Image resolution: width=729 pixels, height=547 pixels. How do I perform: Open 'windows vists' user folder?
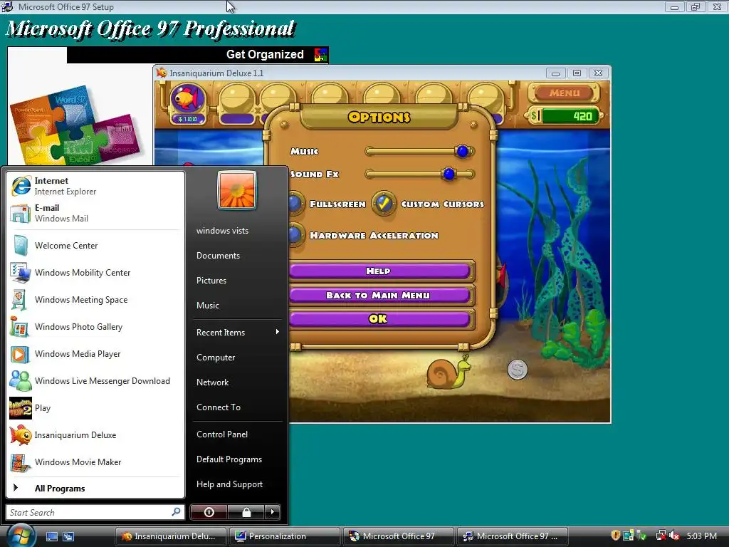pos(222,230)
